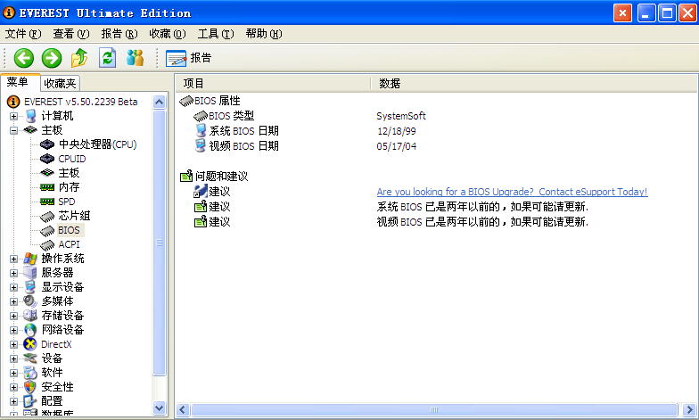699x420 pixels.
Task: Click the 软件 software icon
Action: click(30, 373)
